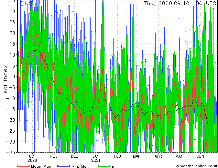Click the 'soi index' y-axis title
The height and width of the screenshot is (168, 218).
point(6,79)
